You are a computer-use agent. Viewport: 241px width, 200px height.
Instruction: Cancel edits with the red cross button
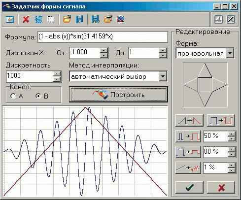221,187
